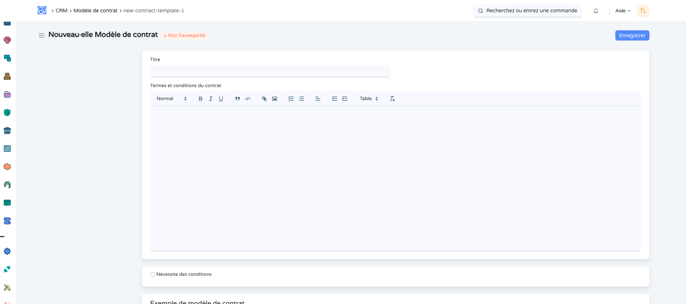
Task: Insert an image into contract terms
Action: point(275,99)
